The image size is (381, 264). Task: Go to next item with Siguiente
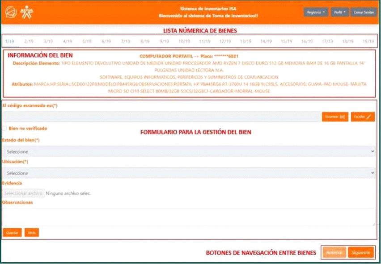pyautogui.click(x=360, y=253)
